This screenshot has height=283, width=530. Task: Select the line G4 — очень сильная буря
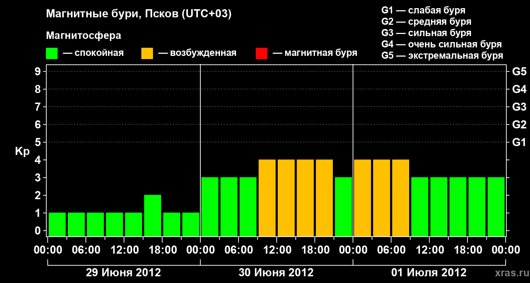point(442,44)
